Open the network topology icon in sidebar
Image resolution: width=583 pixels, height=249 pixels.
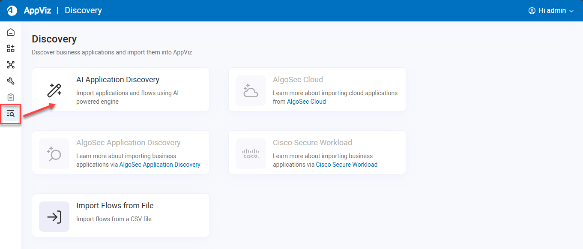11,65
